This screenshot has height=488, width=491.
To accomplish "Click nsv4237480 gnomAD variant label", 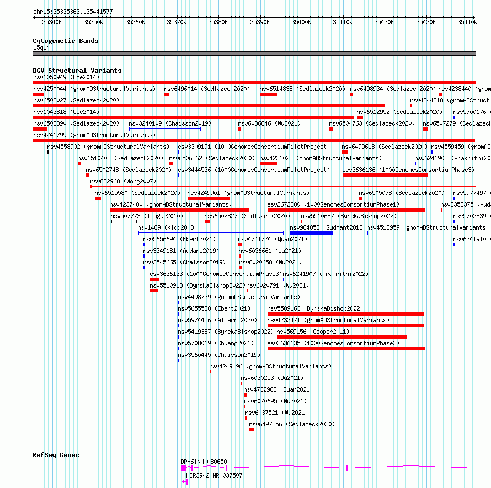I will (x=170, y=204).
